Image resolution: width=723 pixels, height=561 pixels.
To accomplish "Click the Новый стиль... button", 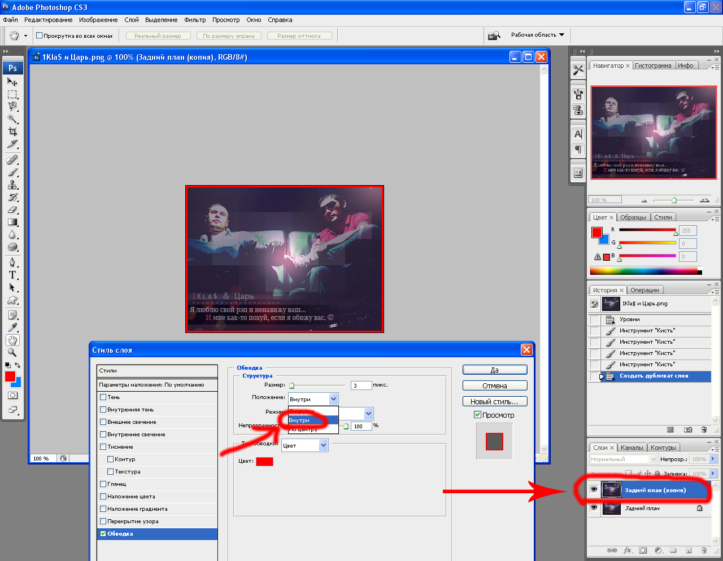I will (494, 402).
